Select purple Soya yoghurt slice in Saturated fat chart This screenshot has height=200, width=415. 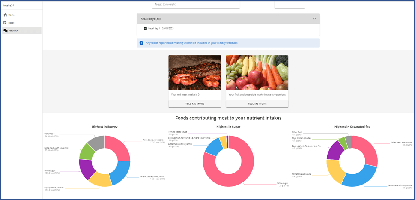(x=334, y=151)
